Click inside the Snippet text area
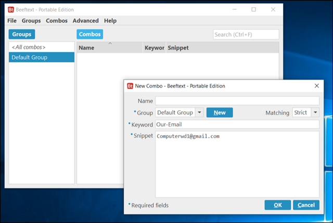This screenshot has width=333, height=223. click(237, 164)
